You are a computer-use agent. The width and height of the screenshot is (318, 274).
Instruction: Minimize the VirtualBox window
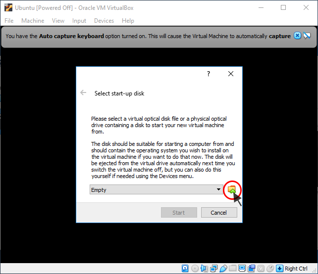261,8
